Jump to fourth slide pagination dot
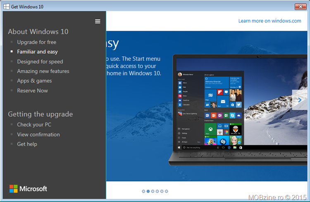This screenshot has width=310, height=202. click(x=157, y=191)
